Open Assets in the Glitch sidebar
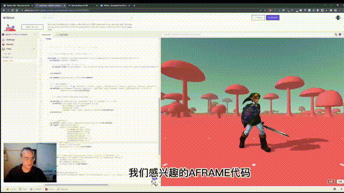The image size is (344, 193). pyautogui.click(x=10, y=44)
